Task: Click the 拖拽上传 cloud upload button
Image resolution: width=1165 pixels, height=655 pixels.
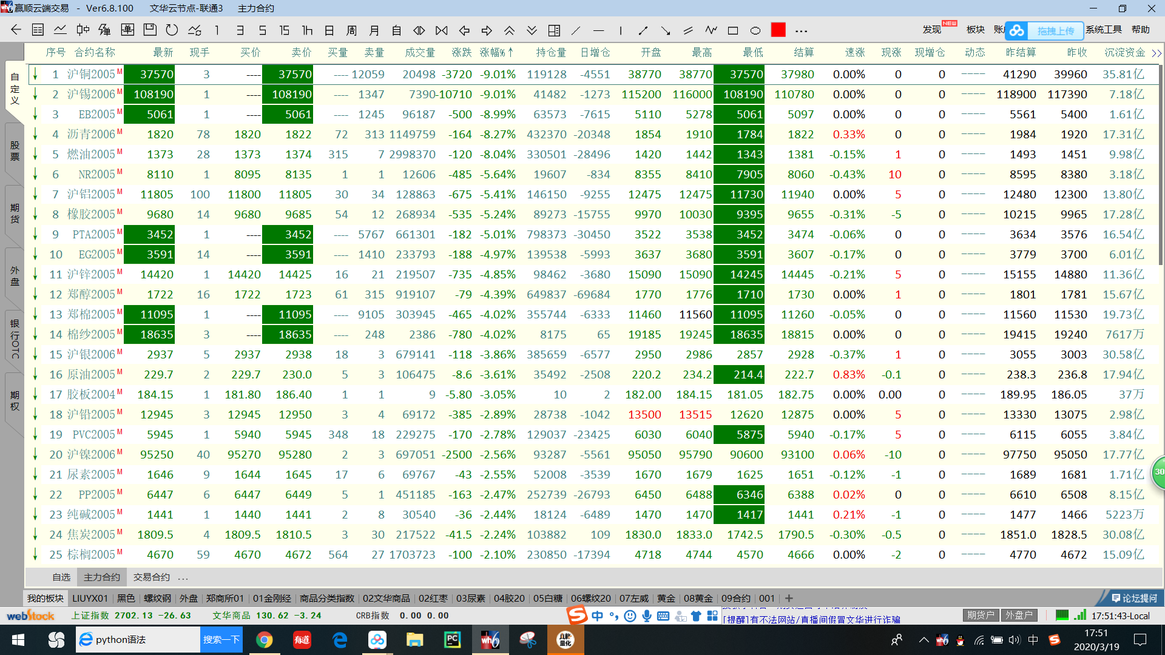Action: tap(1045, 30)
